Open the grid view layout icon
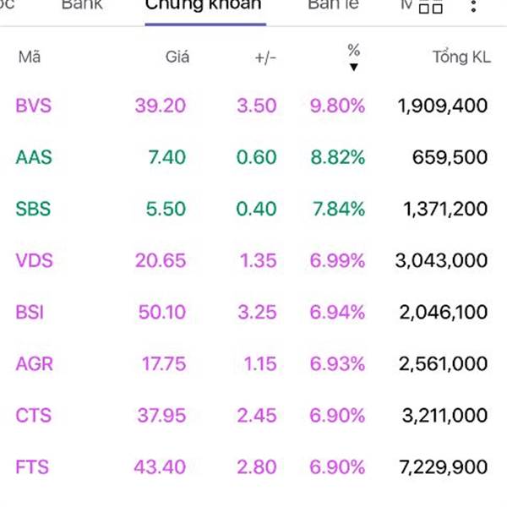This screenshot has width=507, height=507. coord(431,6)
